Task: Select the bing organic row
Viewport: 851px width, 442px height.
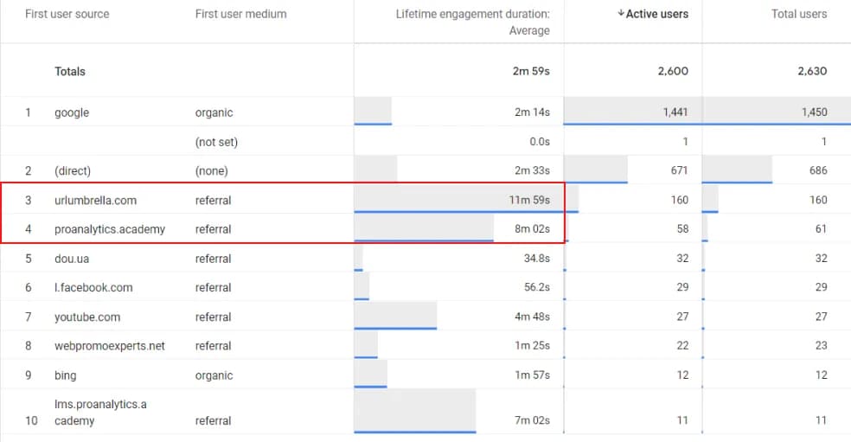Action: (425, 375)
